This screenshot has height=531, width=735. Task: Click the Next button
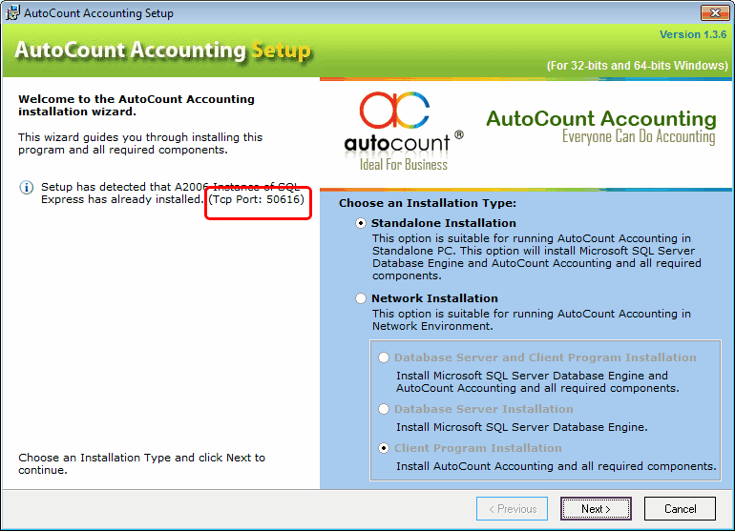pos(596,508)
